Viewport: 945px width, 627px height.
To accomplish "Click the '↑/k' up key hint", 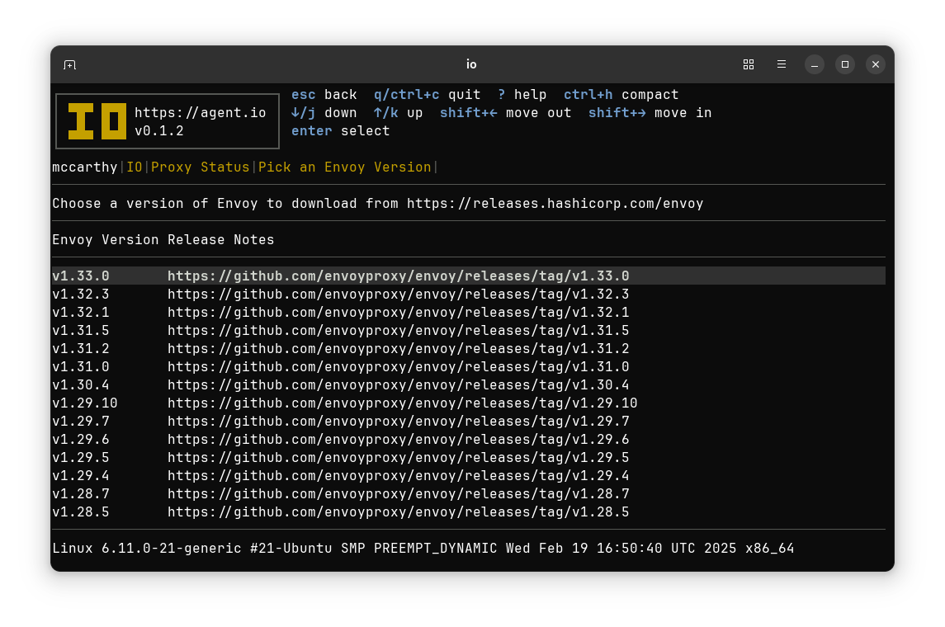I will tap(399, 113).
